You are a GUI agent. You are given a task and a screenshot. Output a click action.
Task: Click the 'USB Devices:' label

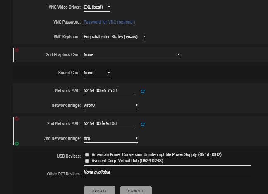69,156
